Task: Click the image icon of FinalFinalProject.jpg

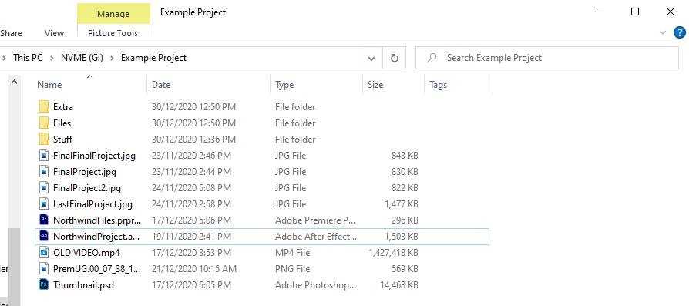Action: click(43, 155)
